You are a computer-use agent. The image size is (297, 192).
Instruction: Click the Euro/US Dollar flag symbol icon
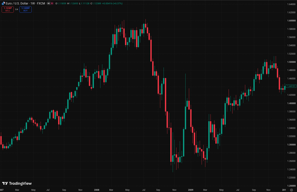pos(3,3)
